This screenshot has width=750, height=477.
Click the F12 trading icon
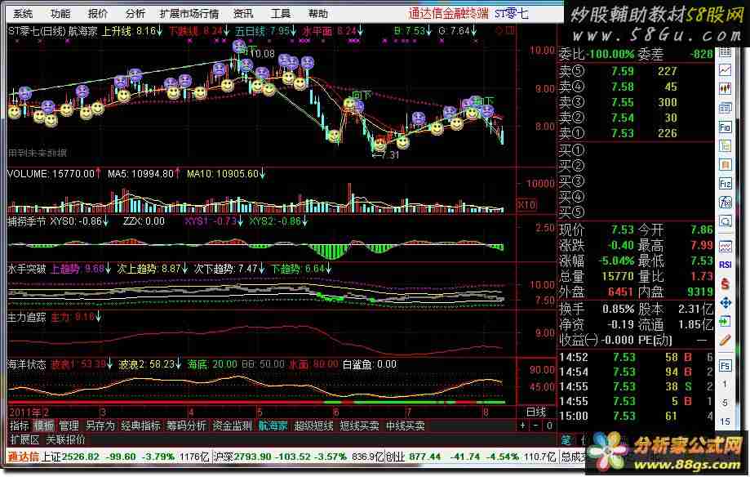click(726, 184)
